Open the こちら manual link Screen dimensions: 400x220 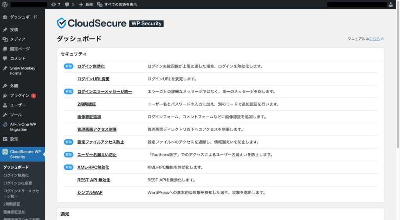tap(374, 39)
